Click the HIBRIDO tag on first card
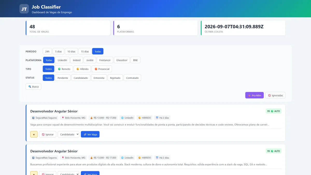This screenshot has height=175, width=311. click(x=145, y=118)
